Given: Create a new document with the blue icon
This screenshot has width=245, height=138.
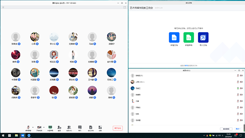Looking at the screenshot, I should click(174, 38).
